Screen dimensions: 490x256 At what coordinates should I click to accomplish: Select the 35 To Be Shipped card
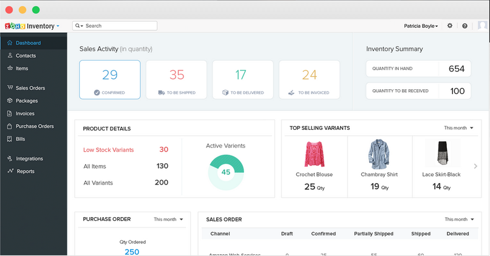tap(176, 79)
